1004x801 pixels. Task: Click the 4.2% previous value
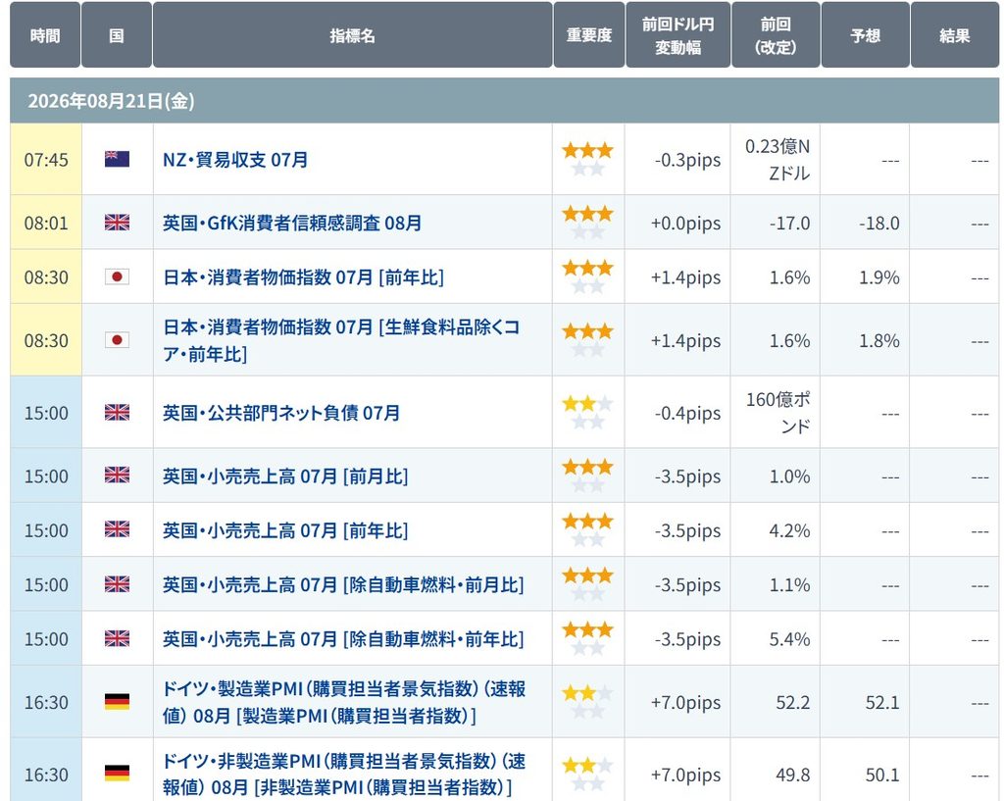(x=789, y=531)
